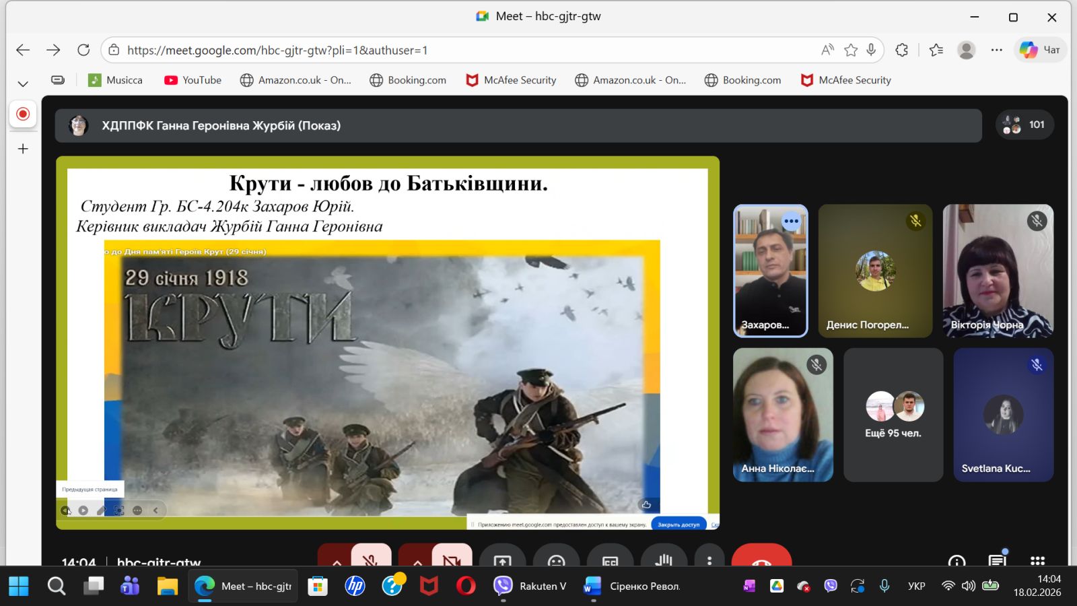Open the YouTube bookmark

(193, 80)
